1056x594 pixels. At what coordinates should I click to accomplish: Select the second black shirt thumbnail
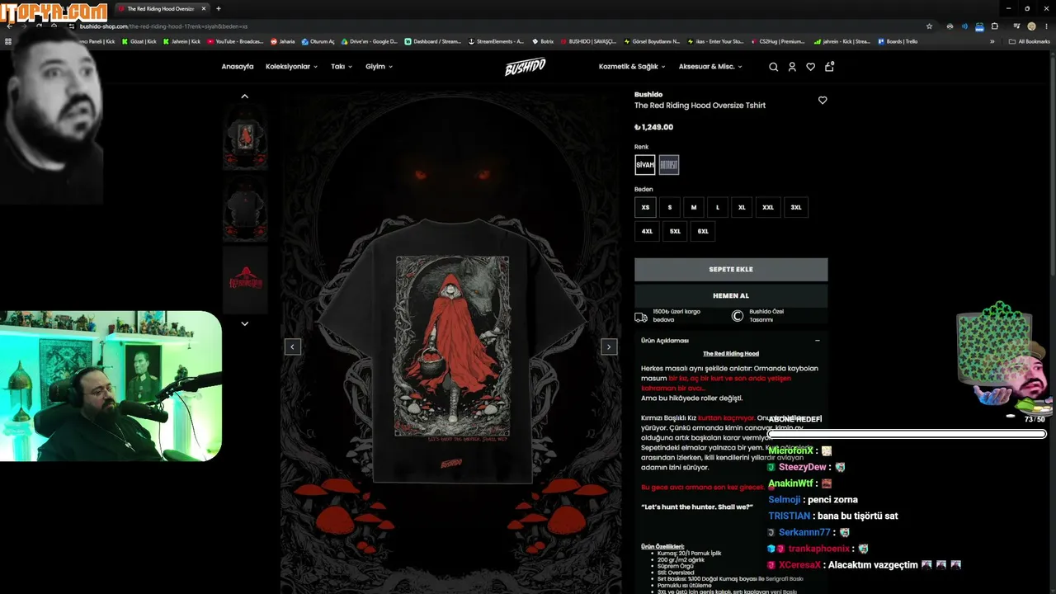(x=245, y=208)
